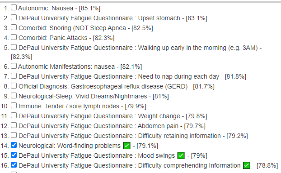Tick Tender / sore lymph nodes checkbox
The image size is (281, 173).
click(14, 106)
